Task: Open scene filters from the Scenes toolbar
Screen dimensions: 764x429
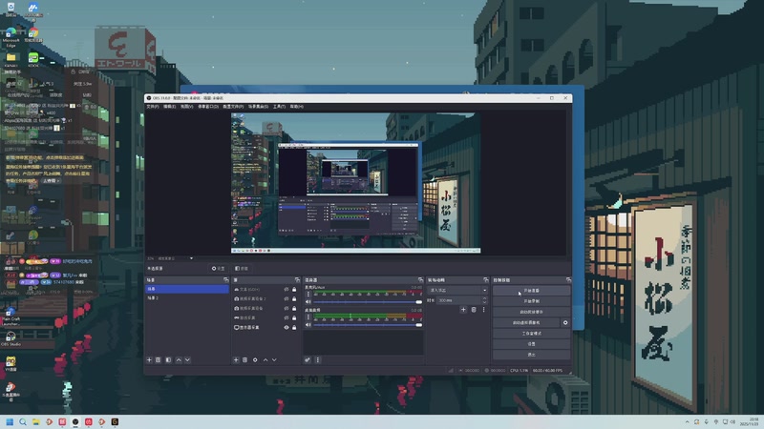Action: point(168,360)
